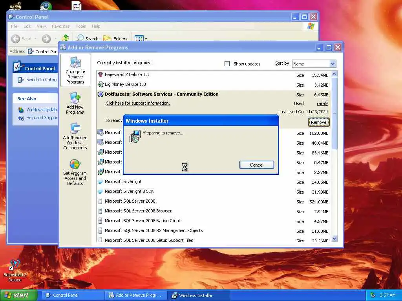Click the SQL Server 2008 R2 Management Objects icon

point(100,230)
